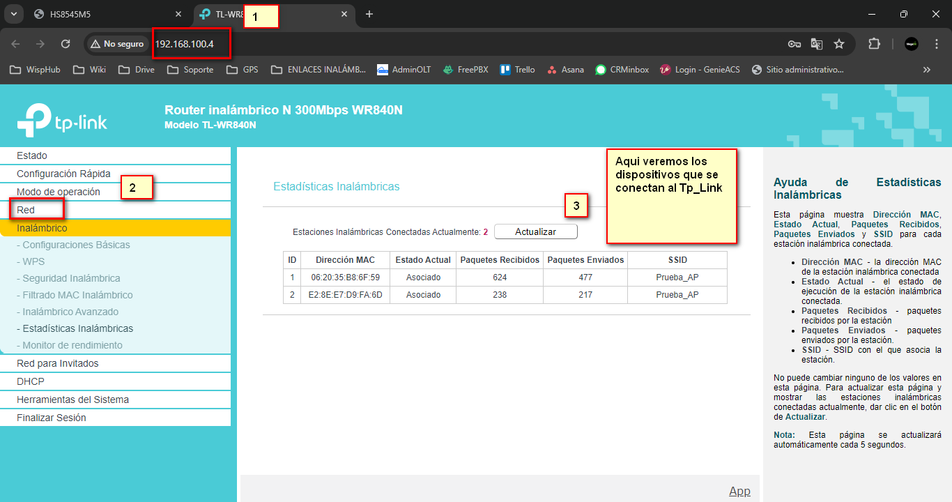The height and width of the screenshot is (502, 952).
Task: Click MAC address 06:20:35:B8:6F:59
Action: (345, 277)
